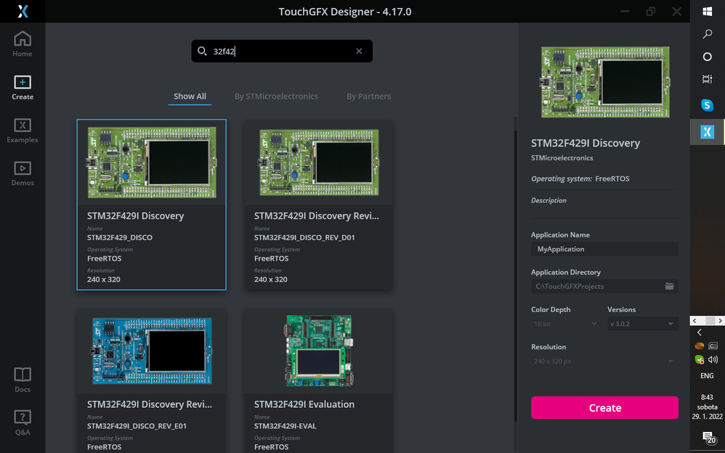The width and height of the screenshot is (725, 453).
Task: Open the Q&A section in sidebar
Action: [23, 423]
